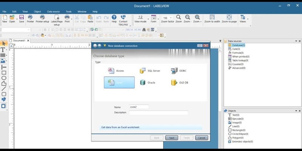
Task: Open the Data source menu
Action: coord(53,12)
